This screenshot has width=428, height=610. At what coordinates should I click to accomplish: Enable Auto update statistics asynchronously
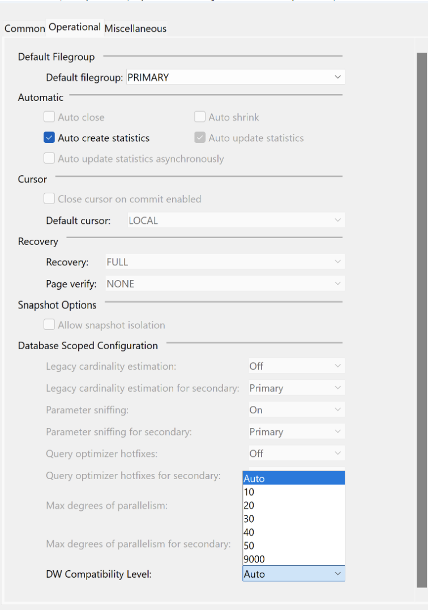pyautogui.click(x=49, y=159)
